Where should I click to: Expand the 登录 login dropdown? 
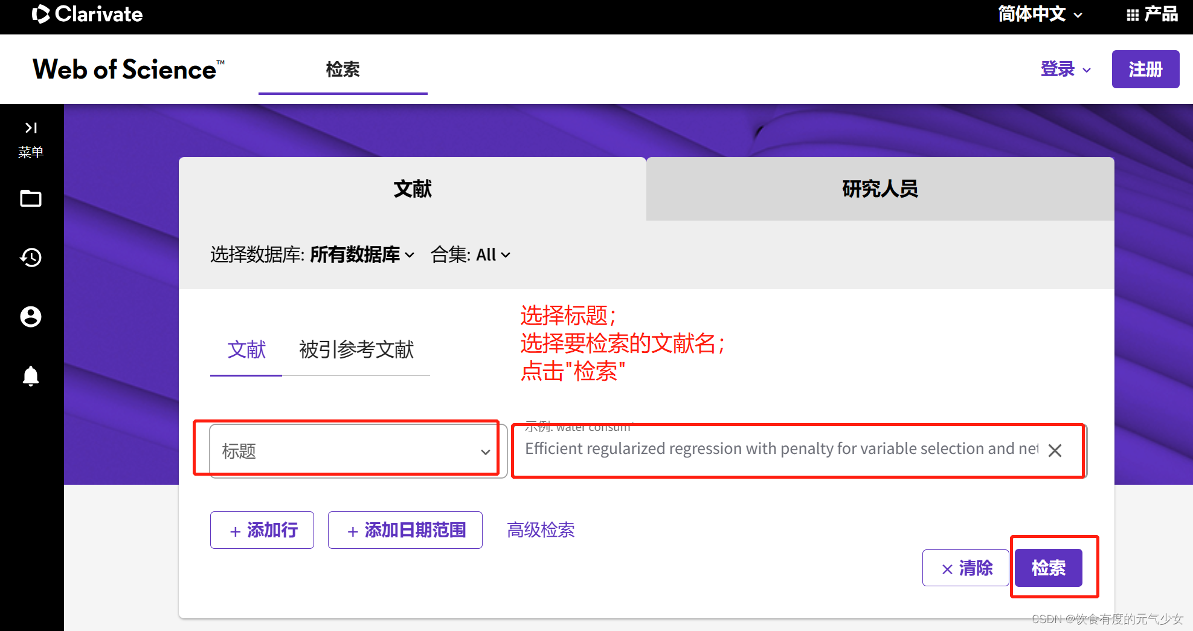click(1066, 70)
